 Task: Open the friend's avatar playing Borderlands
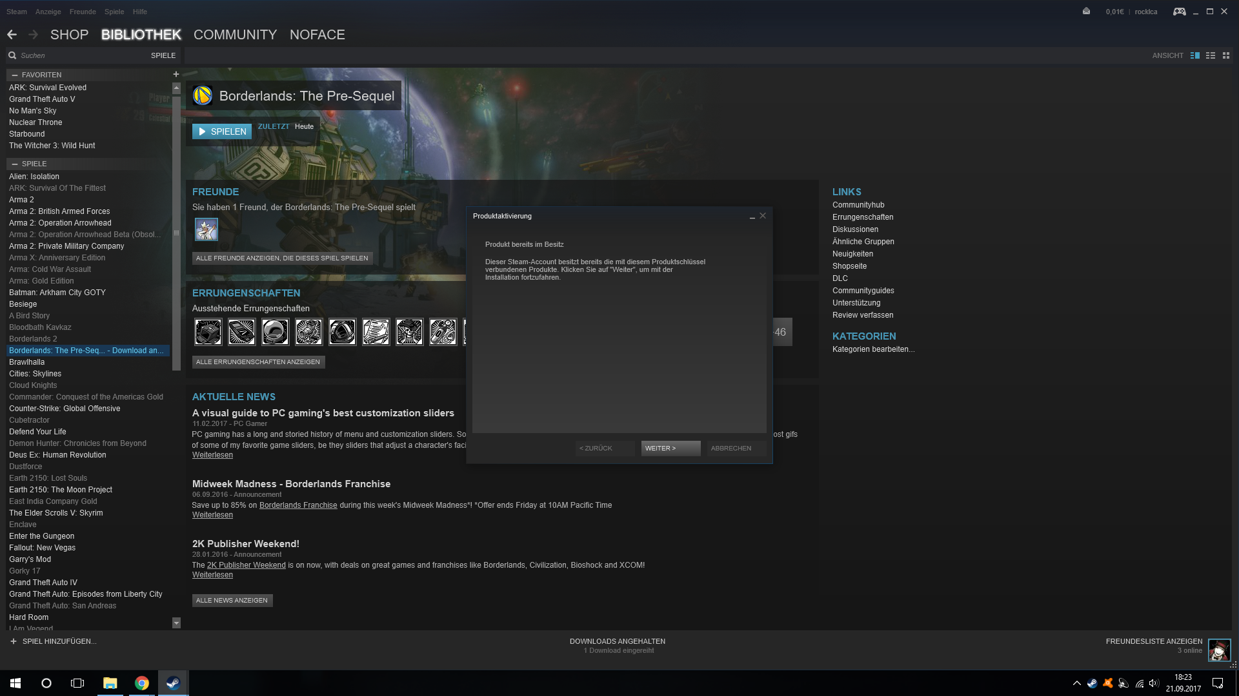pyautogui.click(x=206, y=229)
